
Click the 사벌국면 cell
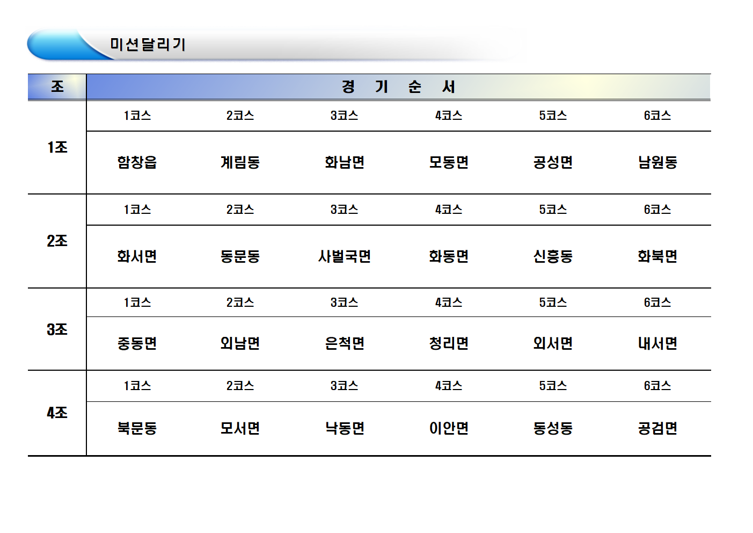[x=345, y=256]
